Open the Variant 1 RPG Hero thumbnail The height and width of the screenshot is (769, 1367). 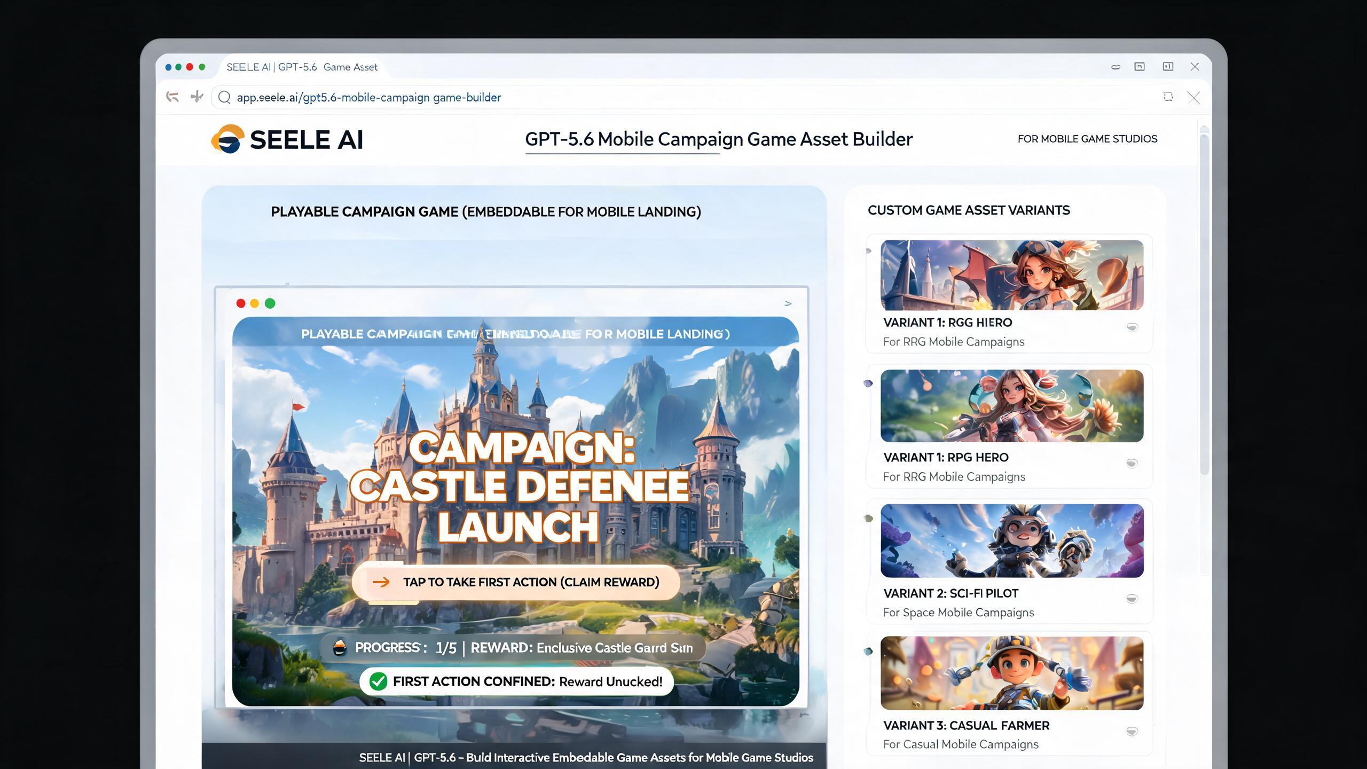point(1012,406)
